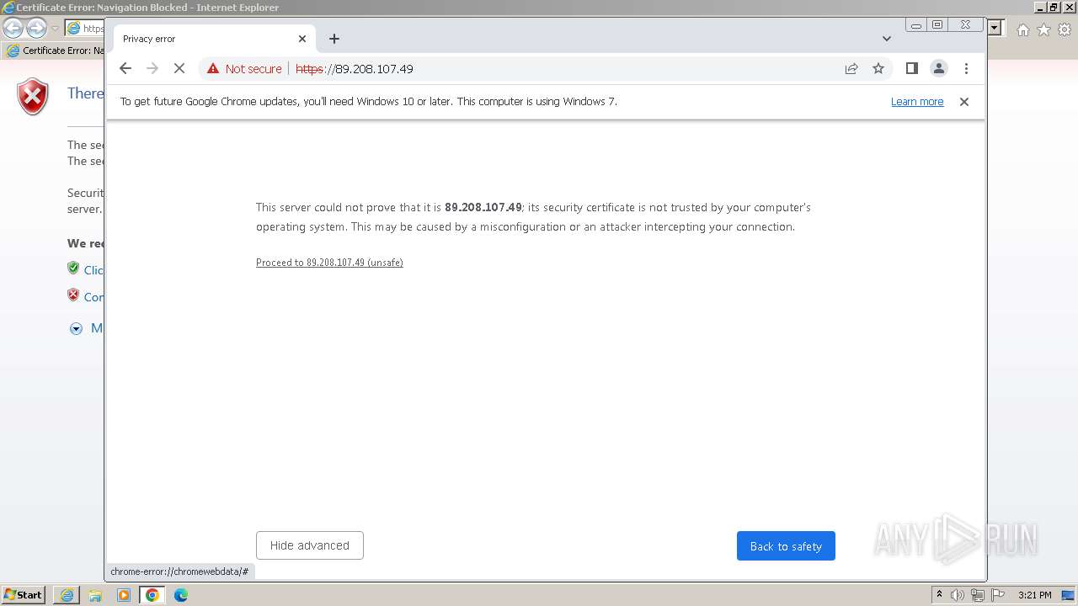Click Back to safety button
Screen dimensions: 1078x606
tap(786, 545)
